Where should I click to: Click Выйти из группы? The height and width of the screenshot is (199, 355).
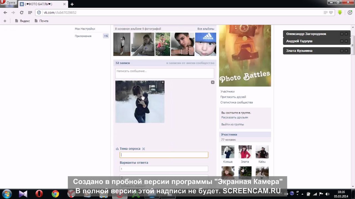[233, 124]
